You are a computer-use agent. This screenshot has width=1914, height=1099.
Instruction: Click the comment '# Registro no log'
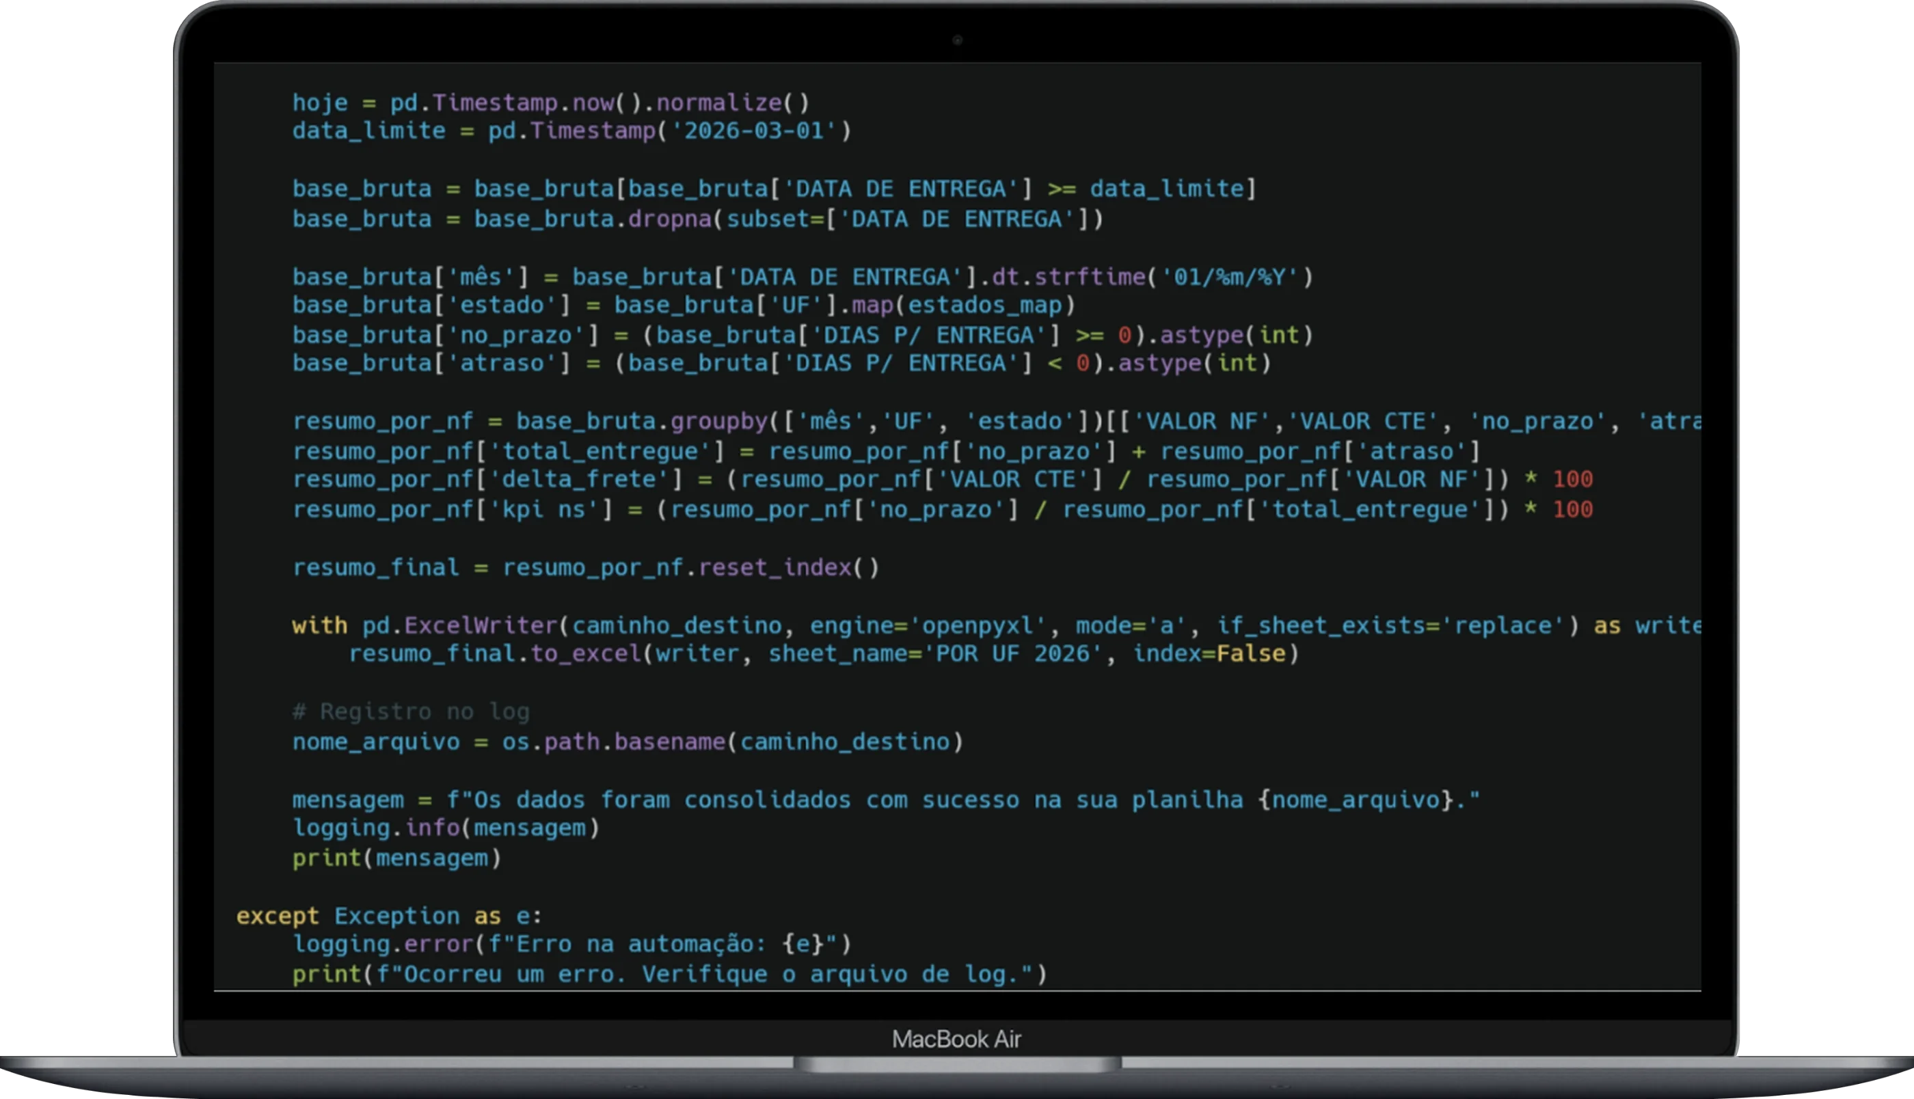point(412,711)
